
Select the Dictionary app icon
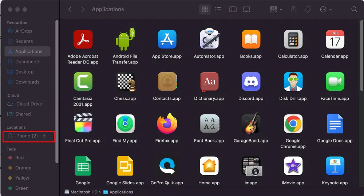[x=209, y=82]
